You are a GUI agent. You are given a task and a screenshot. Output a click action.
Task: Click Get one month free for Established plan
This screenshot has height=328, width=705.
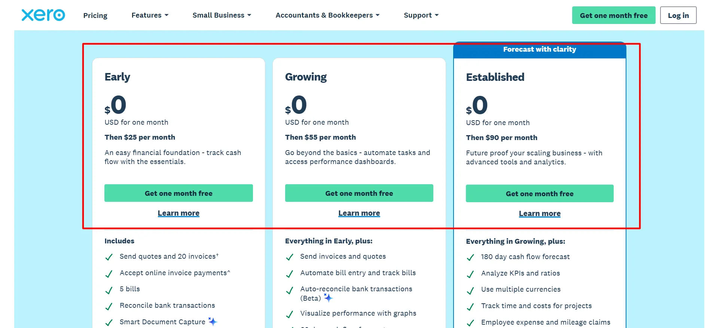point(540,194)
